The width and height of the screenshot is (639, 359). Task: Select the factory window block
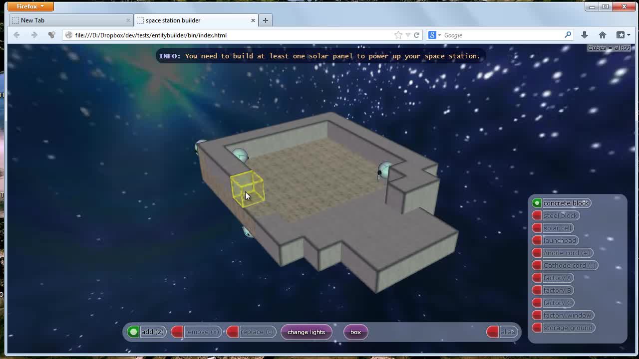[x=568, y=315]
